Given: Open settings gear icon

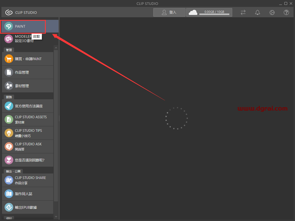Looking at the screenshot, I should [272, 12].
